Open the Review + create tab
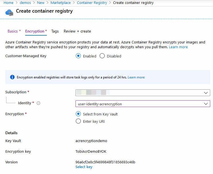 [x=77, y=31]
